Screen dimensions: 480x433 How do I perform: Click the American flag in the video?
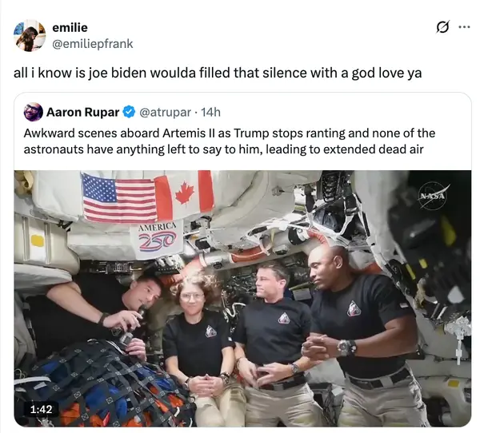tap(119, 197)
